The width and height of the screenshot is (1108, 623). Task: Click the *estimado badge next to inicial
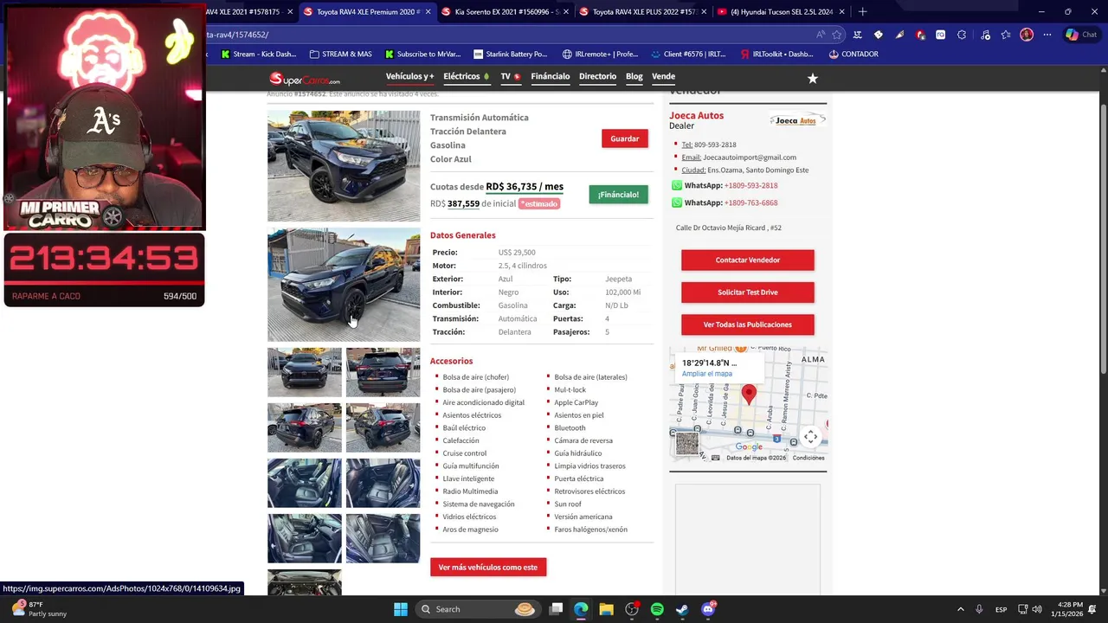(539, 203)
